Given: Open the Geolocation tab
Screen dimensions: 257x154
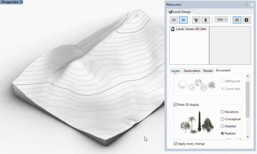Looking at the screenshot, I should [x=192, y=71].
